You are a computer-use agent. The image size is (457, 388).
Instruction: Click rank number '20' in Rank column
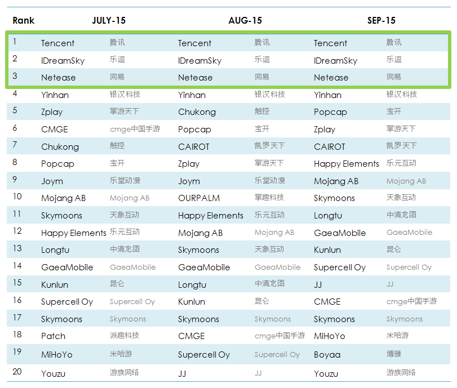pyautogui.click(x=17, y=372)
